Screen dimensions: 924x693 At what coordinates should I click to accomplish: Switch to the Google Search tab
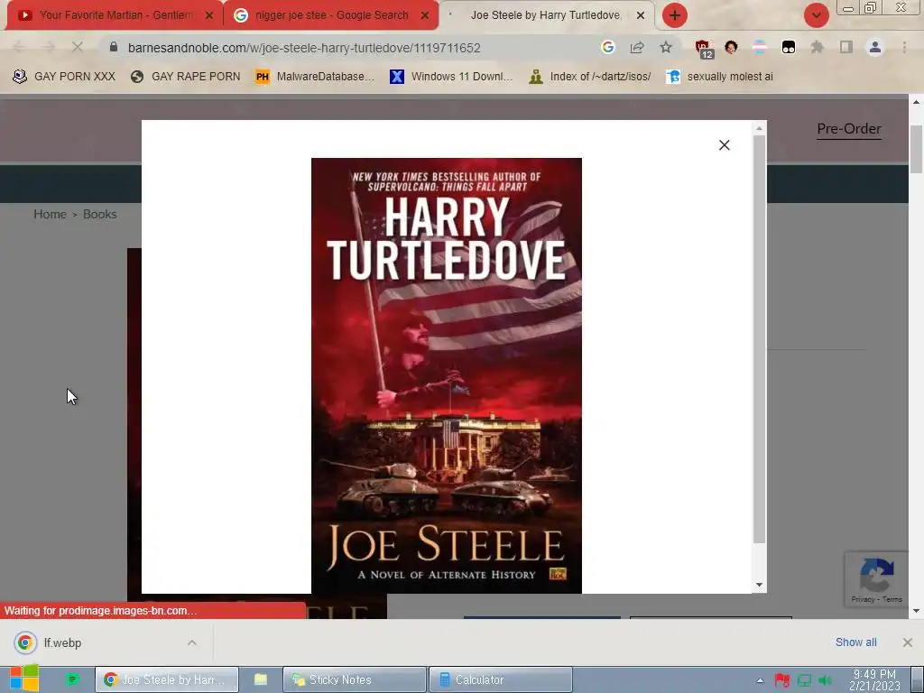click(x=330, y=15)
